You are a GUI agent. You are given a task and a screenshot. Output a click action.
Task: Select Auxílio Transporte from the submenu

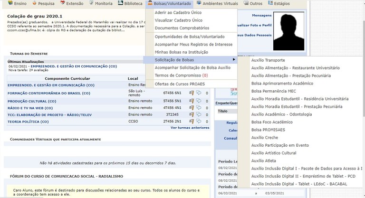pyautogui.click(x=268, y=60)
